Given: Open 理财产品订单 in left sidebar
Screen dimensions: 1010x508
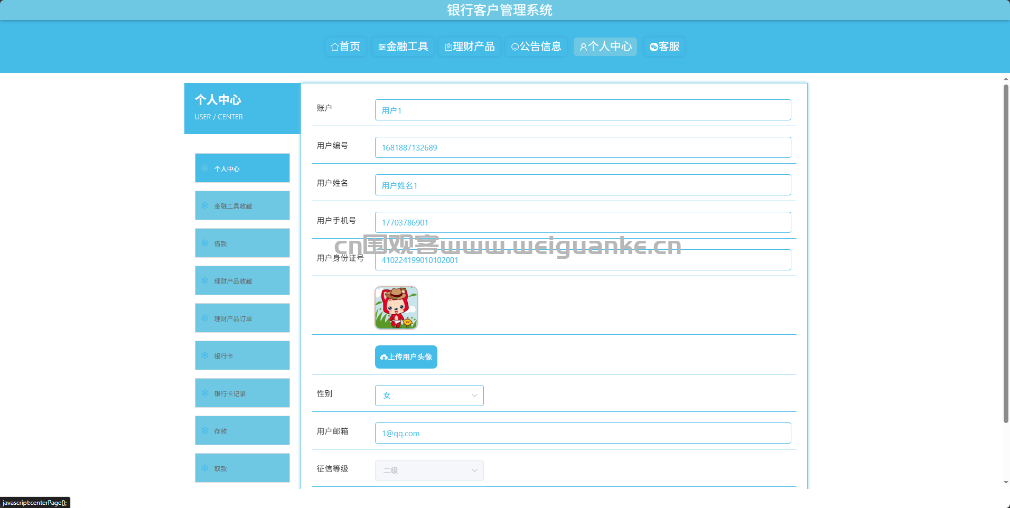Looking at the screenshot, I should [x=242, y=318].
